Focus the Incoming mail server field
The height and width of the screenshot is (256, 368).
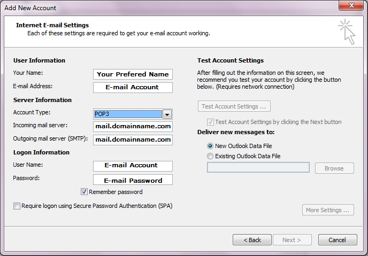(x=133, y=127)
